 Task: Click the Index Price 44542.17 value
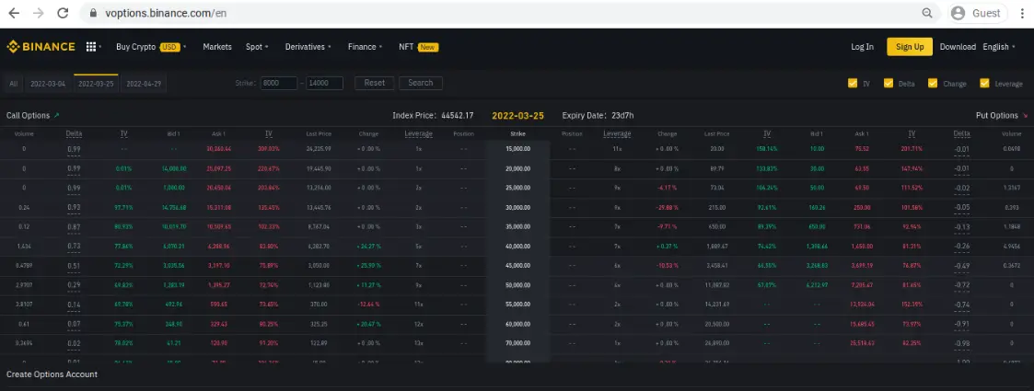click(457, 115)
